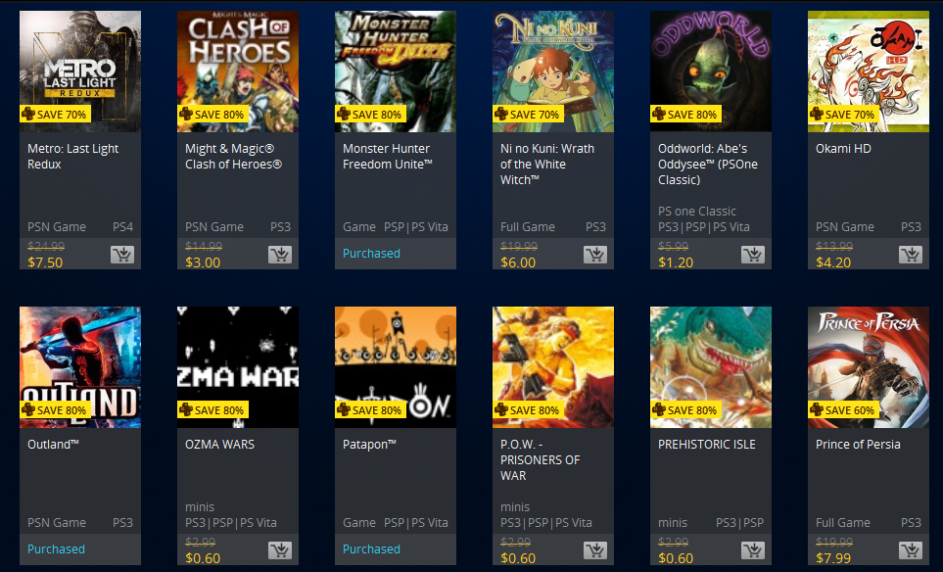Viewport: 943px width, 572px height.
Task: Open the Okami HD cover art
Action: [x=868, y=71]
